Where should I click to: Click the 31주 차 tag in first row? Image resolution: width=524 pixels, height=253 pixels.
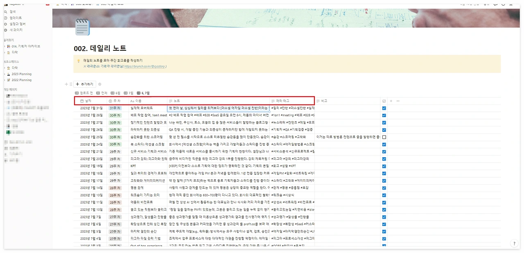click(115, 108)
